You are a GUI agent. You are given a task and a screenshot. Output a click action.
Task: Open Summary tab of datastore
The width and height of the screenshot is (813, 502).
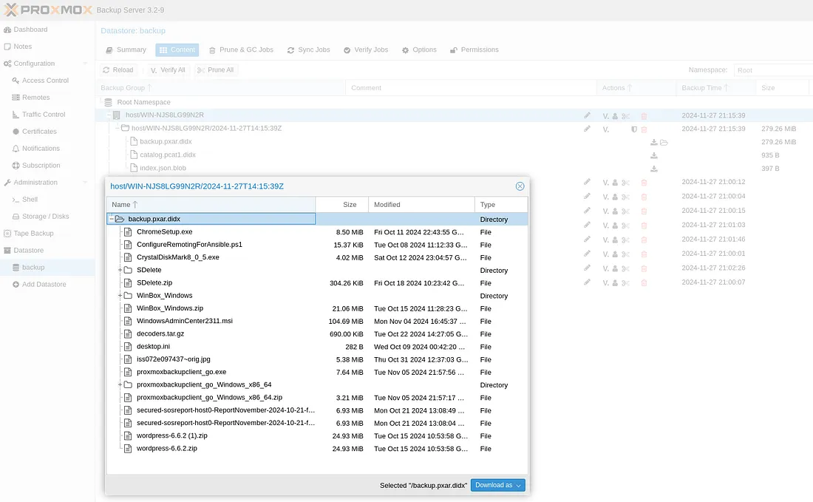tap(126, 50)
